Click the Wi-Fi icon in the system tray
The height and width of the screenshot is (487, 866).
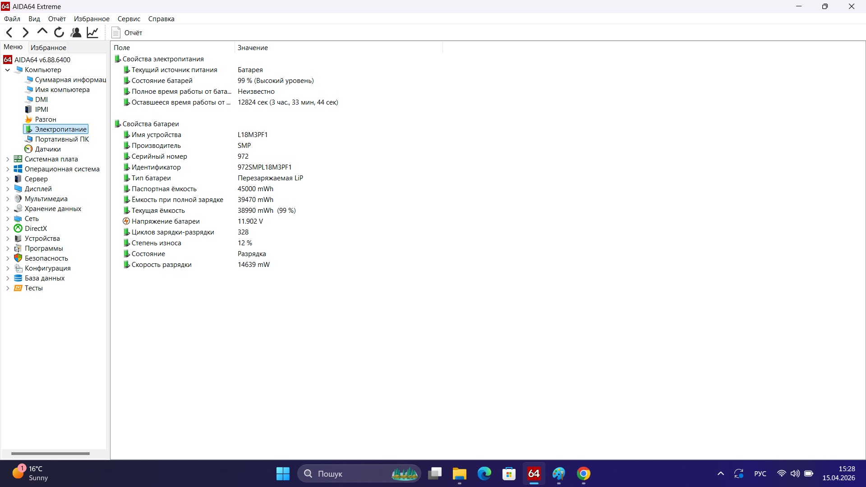[781, 473]
